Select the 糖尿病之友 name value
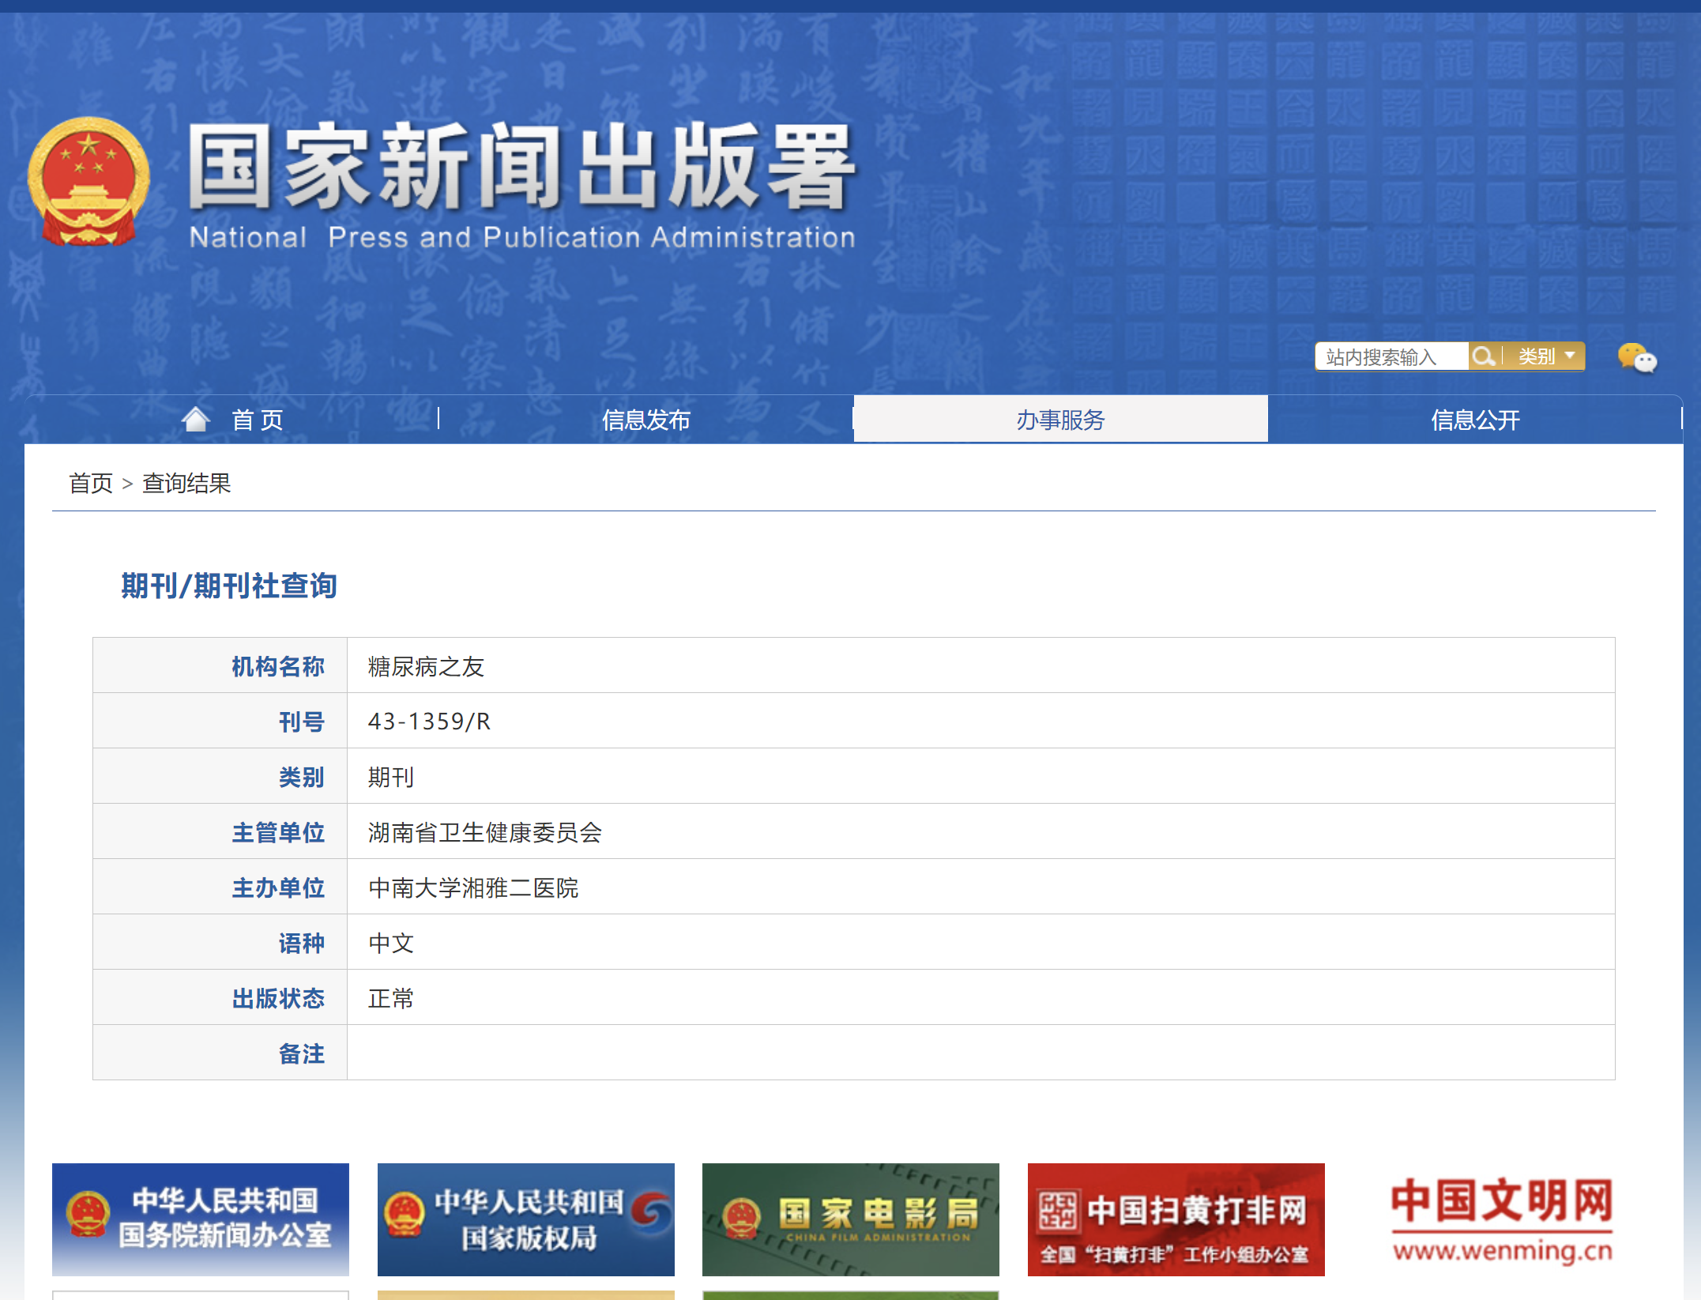Screen dimensions: 1701x1300 click(426, 666)
